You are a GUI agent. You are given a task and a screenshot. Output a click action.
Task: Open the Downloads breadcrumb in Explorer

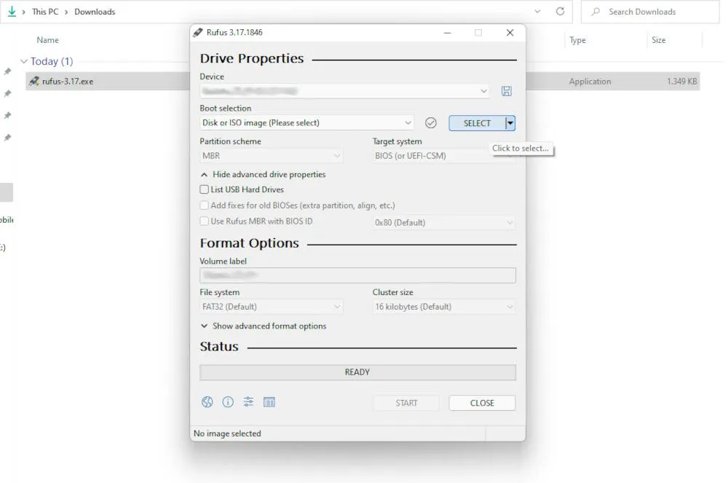tap(95, 12)
